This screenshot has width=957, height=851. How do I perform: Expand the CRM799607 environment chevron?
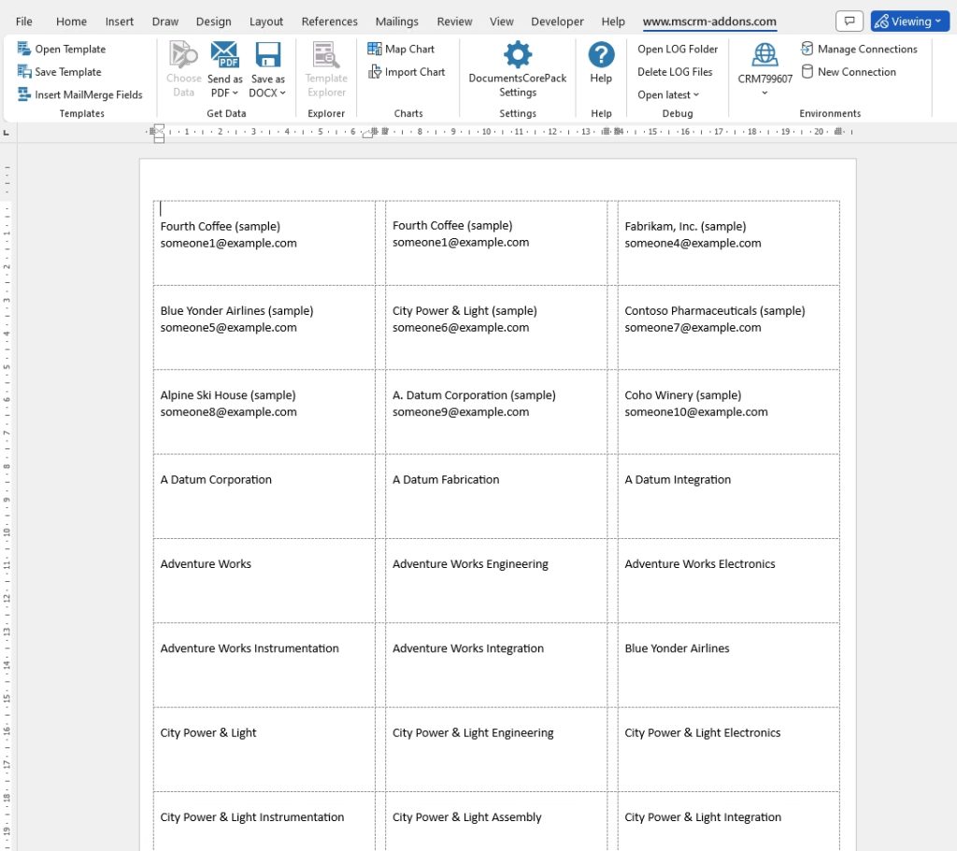(x=764, y=92)
